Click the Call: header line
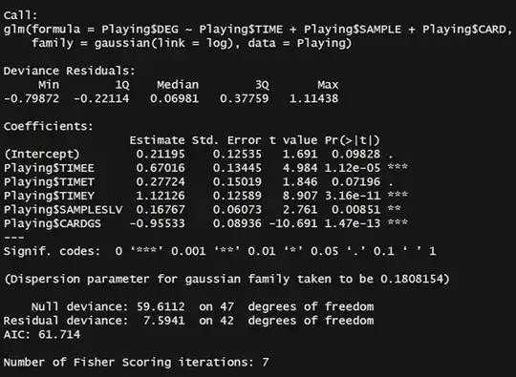This screenshot has width=516, height=377. (x=21, y=15)
